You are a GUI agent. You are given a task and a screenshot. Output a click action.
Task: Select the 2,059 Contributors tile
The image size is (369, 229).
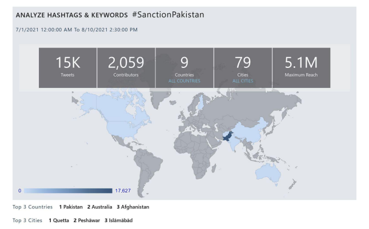(126, 68)
